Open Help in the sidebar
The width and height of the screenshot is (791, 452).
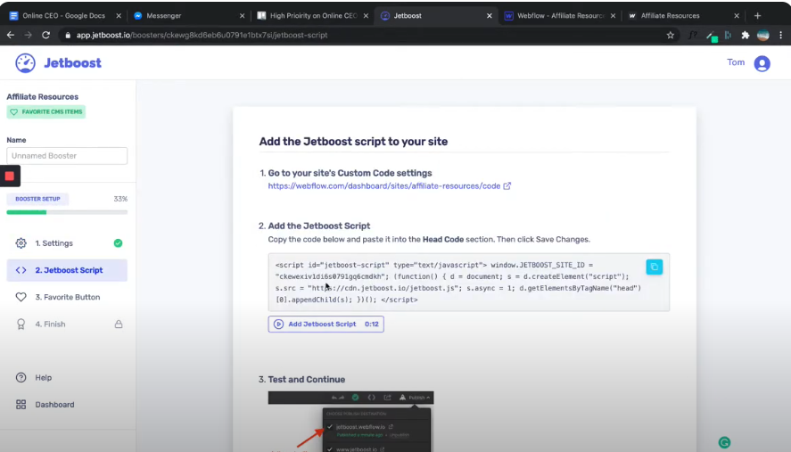[44, 377]
